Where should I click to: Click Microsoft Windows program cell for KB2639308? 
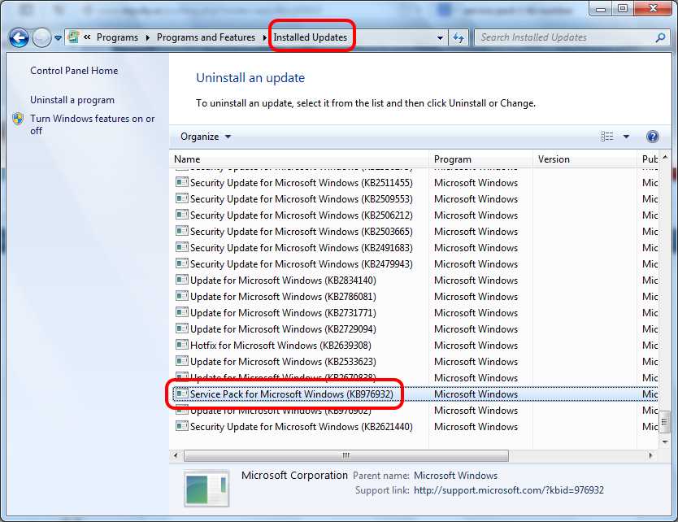(476, 346)
